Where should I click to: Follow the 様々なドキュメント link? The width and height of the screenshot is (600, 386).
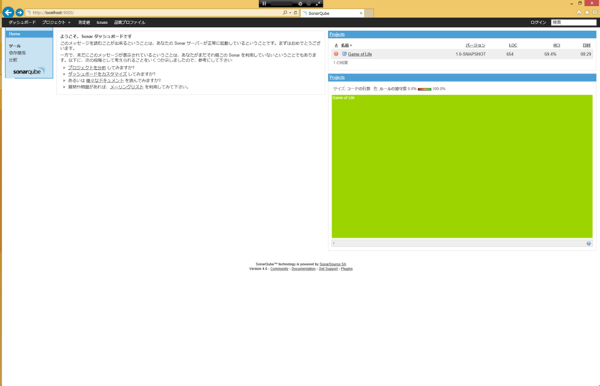(x=105, y=80)
